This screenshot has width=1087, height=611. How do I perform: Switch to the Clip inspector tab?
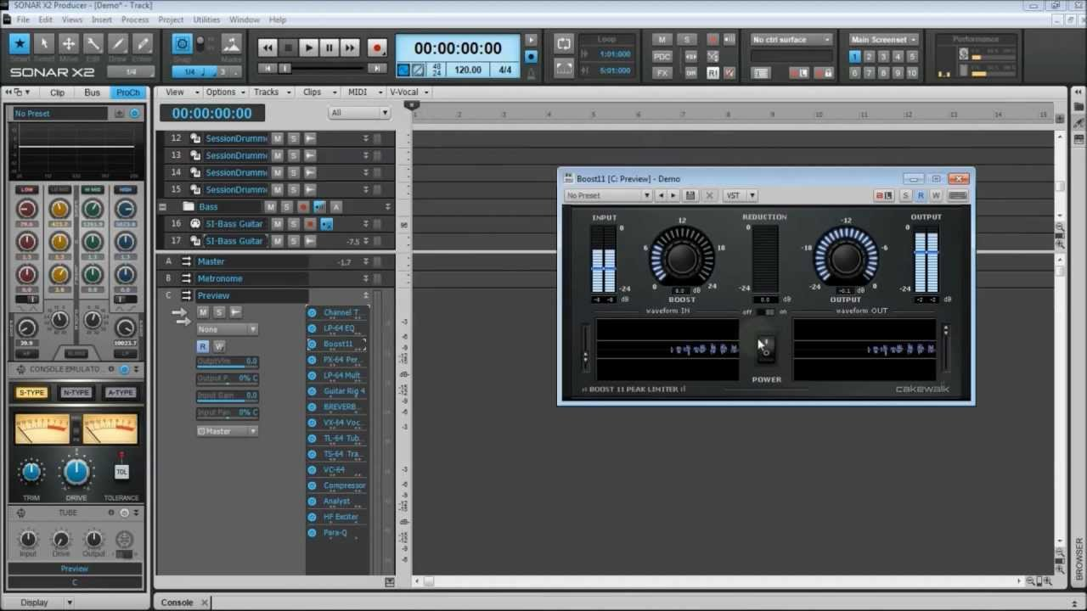(x=57, y=92)
